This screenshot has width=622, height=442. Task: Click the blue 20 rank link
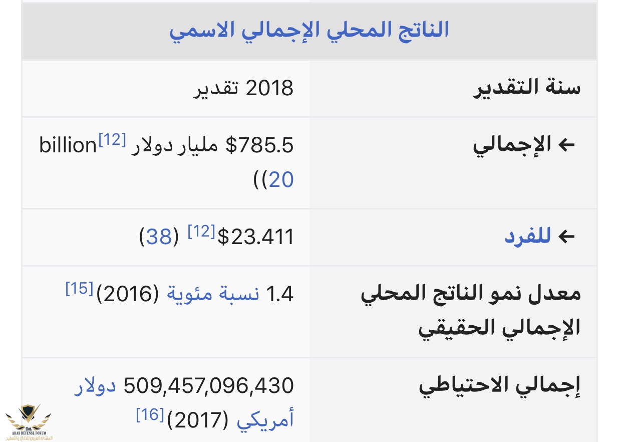pyautogui.click(x=281, y=179)
